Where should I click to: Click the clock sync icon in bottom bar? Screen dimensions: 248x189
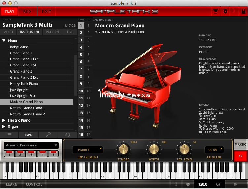[188, 184]
